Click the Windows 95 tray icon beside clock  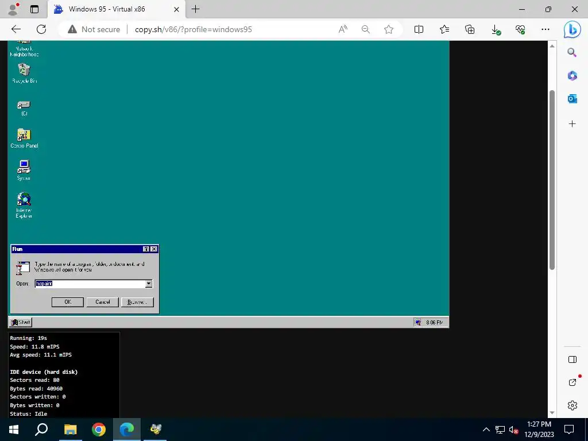[x=418, y=323]
